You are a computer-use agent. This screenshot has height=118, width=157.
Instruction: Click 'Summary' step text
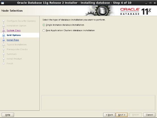pos(12,54)
